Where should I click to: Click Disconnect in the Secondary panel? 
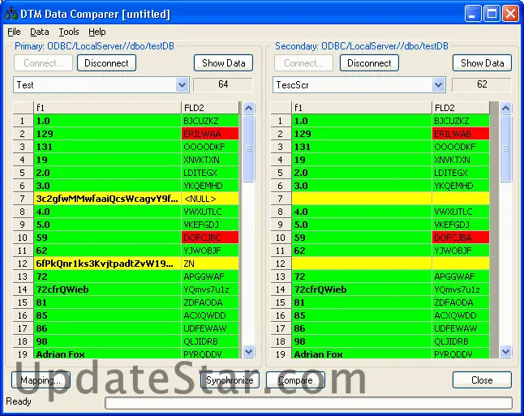(x=369, y=62)
